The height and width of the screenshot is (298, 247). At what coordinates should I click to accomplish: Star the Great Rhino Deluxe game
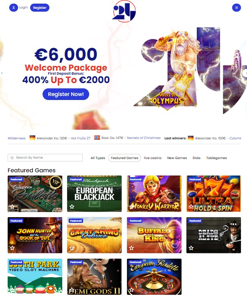pyautogui.click(x=72, y=248)
